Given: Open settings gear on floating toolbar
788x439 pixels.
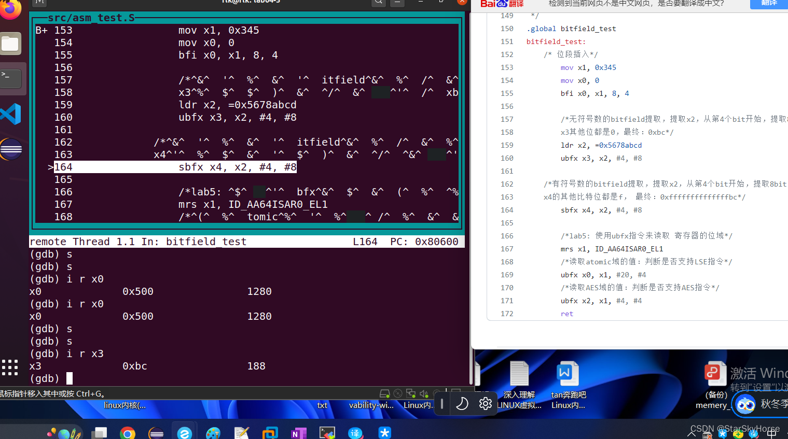Looking at the screenshot, I should 486,403.
